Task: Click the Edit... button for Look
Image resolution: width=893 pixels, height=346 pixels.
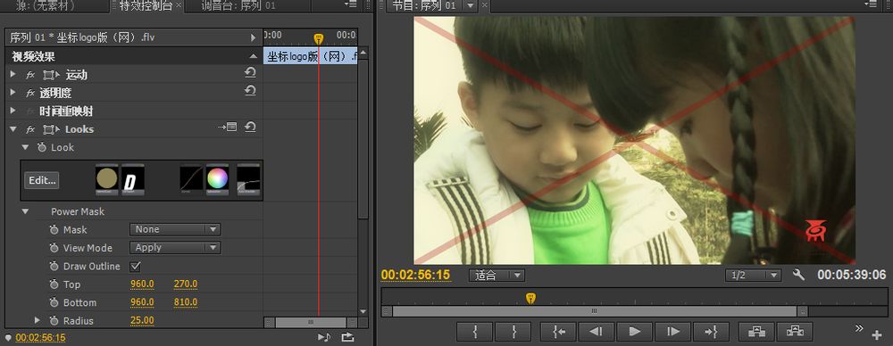Action: pyautogui.click(x=42, y=180)
